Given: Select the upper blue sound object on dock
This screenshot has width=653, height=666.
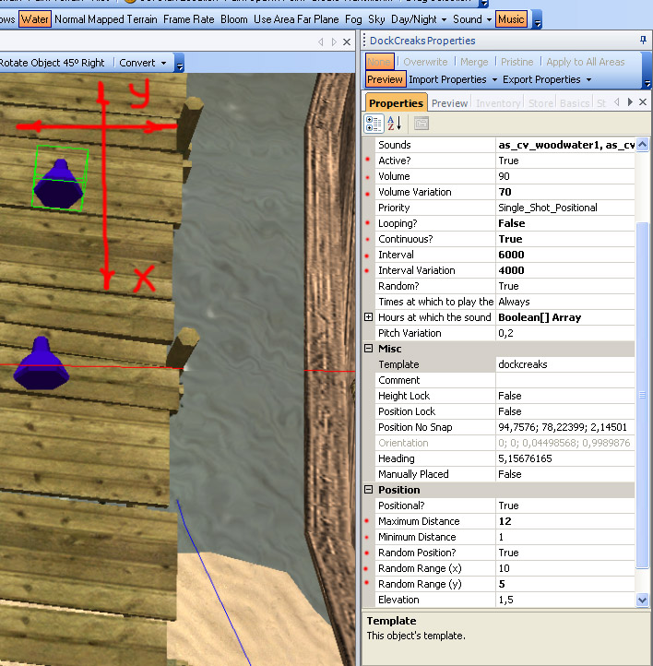Looking at the screenshot, I should (59, 182).
